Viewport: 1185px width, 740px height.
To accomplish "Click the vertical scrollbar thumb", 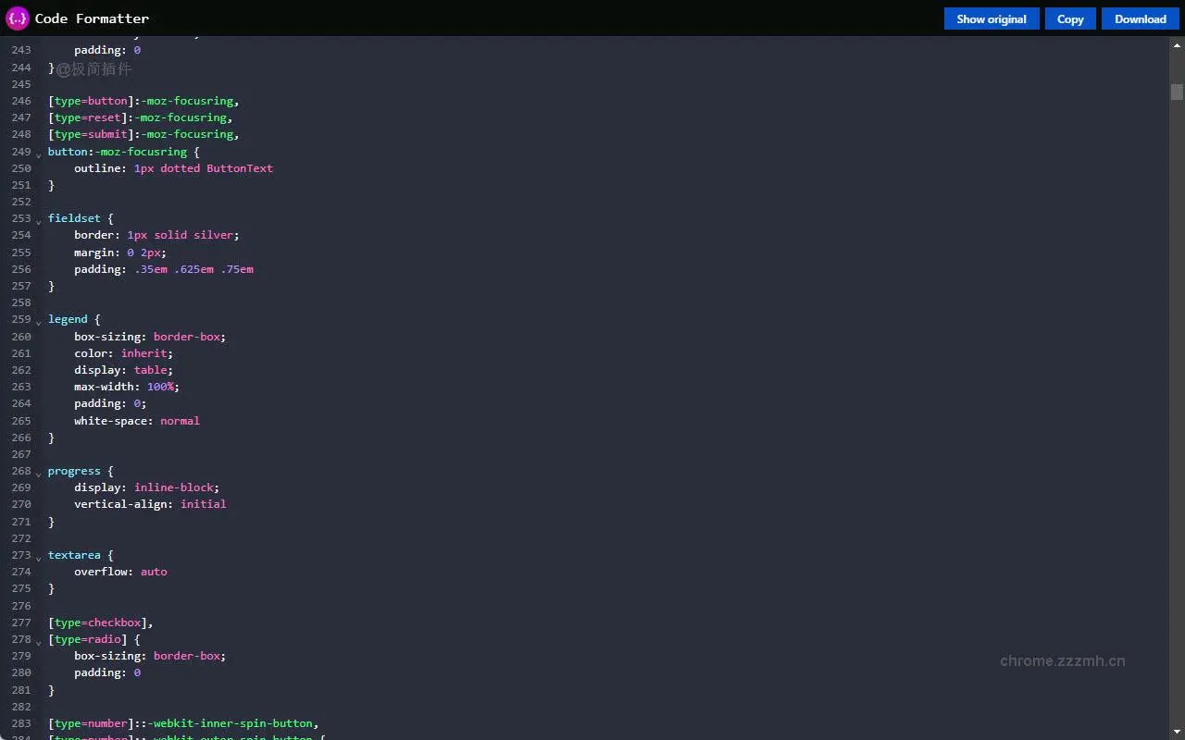I will point(1175,92).
